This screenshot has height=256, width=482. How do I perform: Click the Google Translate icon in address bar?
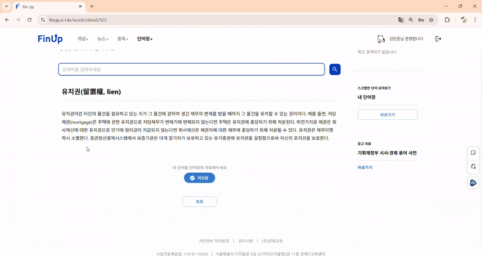[400, 20]
